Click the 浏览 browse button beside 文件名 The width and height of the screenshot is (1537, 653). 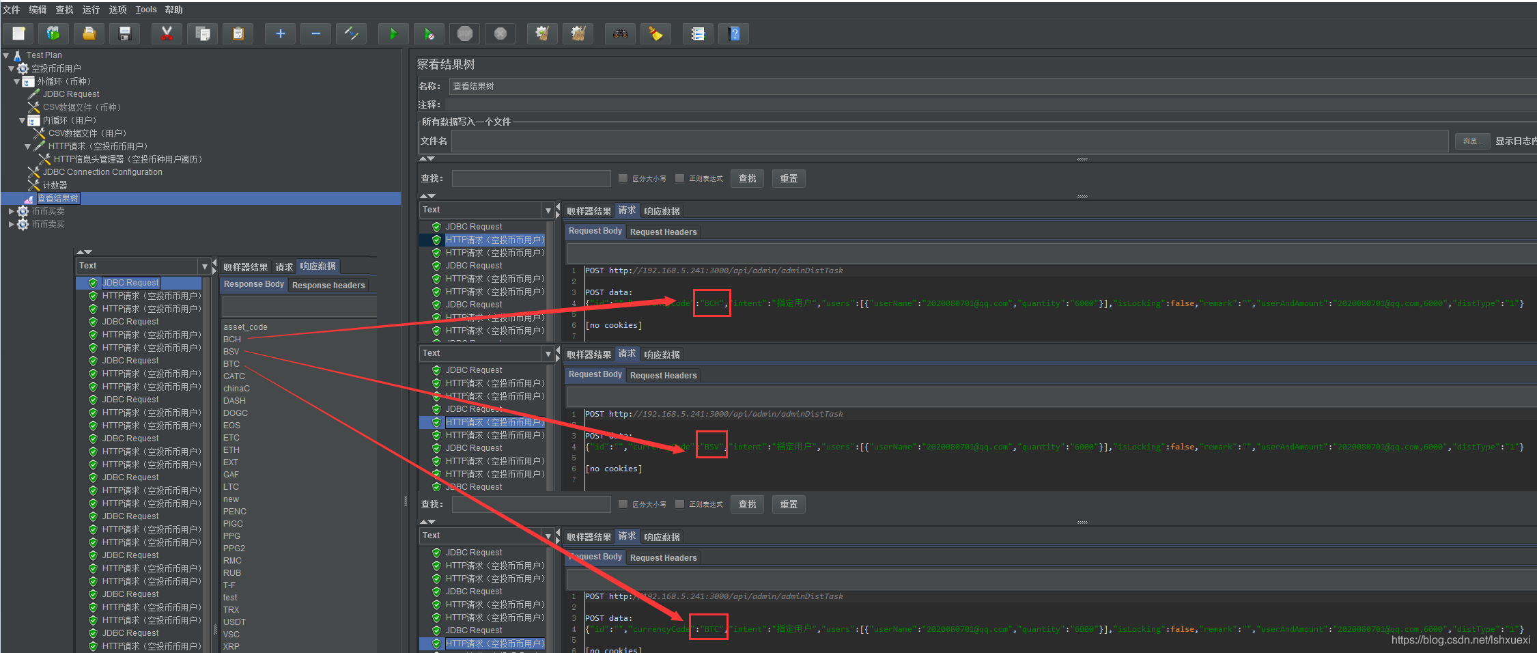pos(1472,141)
